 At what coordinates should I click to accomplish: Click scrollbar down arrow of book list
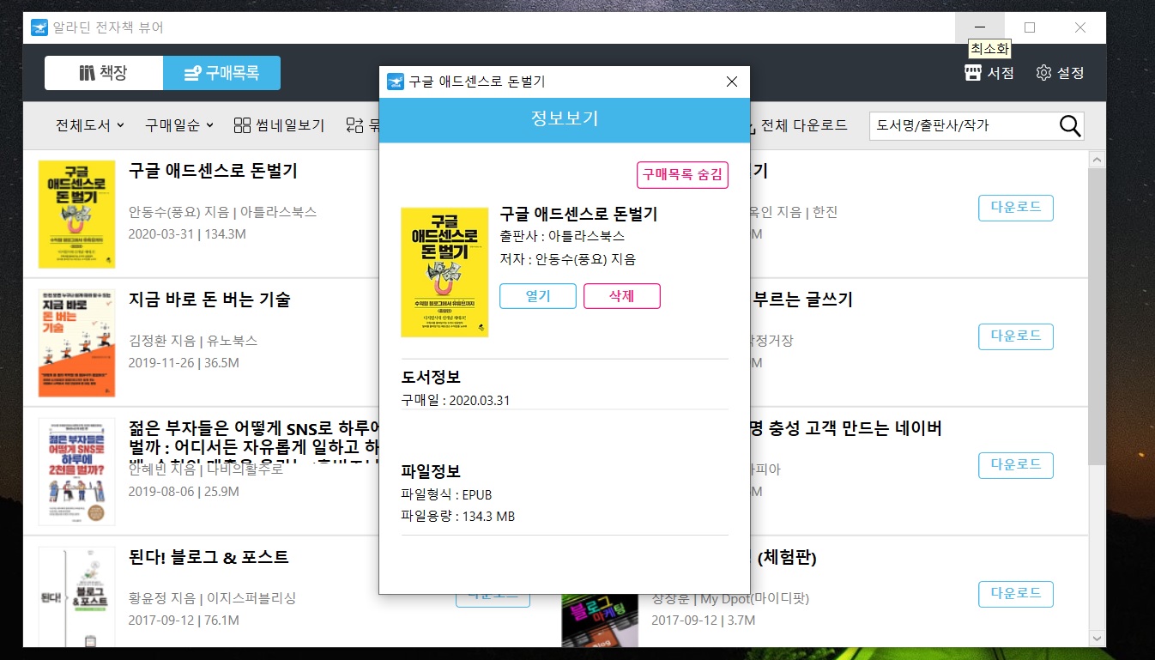[1097, 639]
